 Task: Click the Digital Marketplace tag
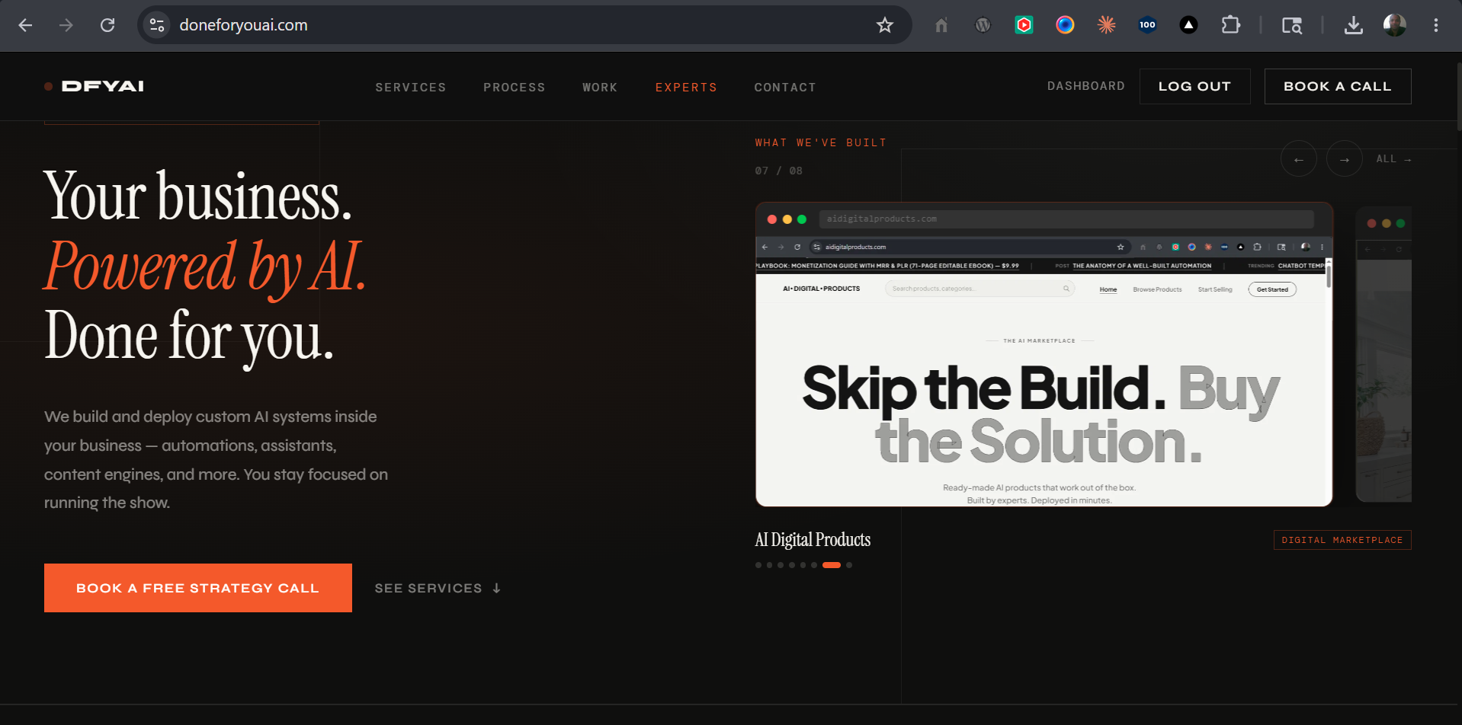1342,540
